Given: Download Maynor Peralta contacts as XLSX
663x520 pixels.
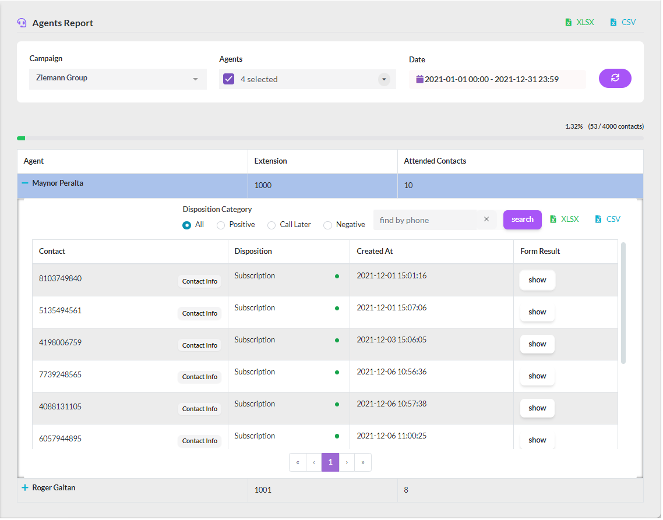Looking at the screenshot, I should point(565,220).
